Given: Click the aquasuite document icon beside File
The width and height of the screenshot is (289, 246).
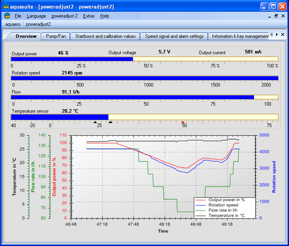Looking at the screenshot, I should tap(7, 16).
